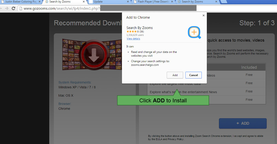The image size is (277, 144).
Task: Click the Search By Zooms magnifier logo
Action: (x=194, y=32)
